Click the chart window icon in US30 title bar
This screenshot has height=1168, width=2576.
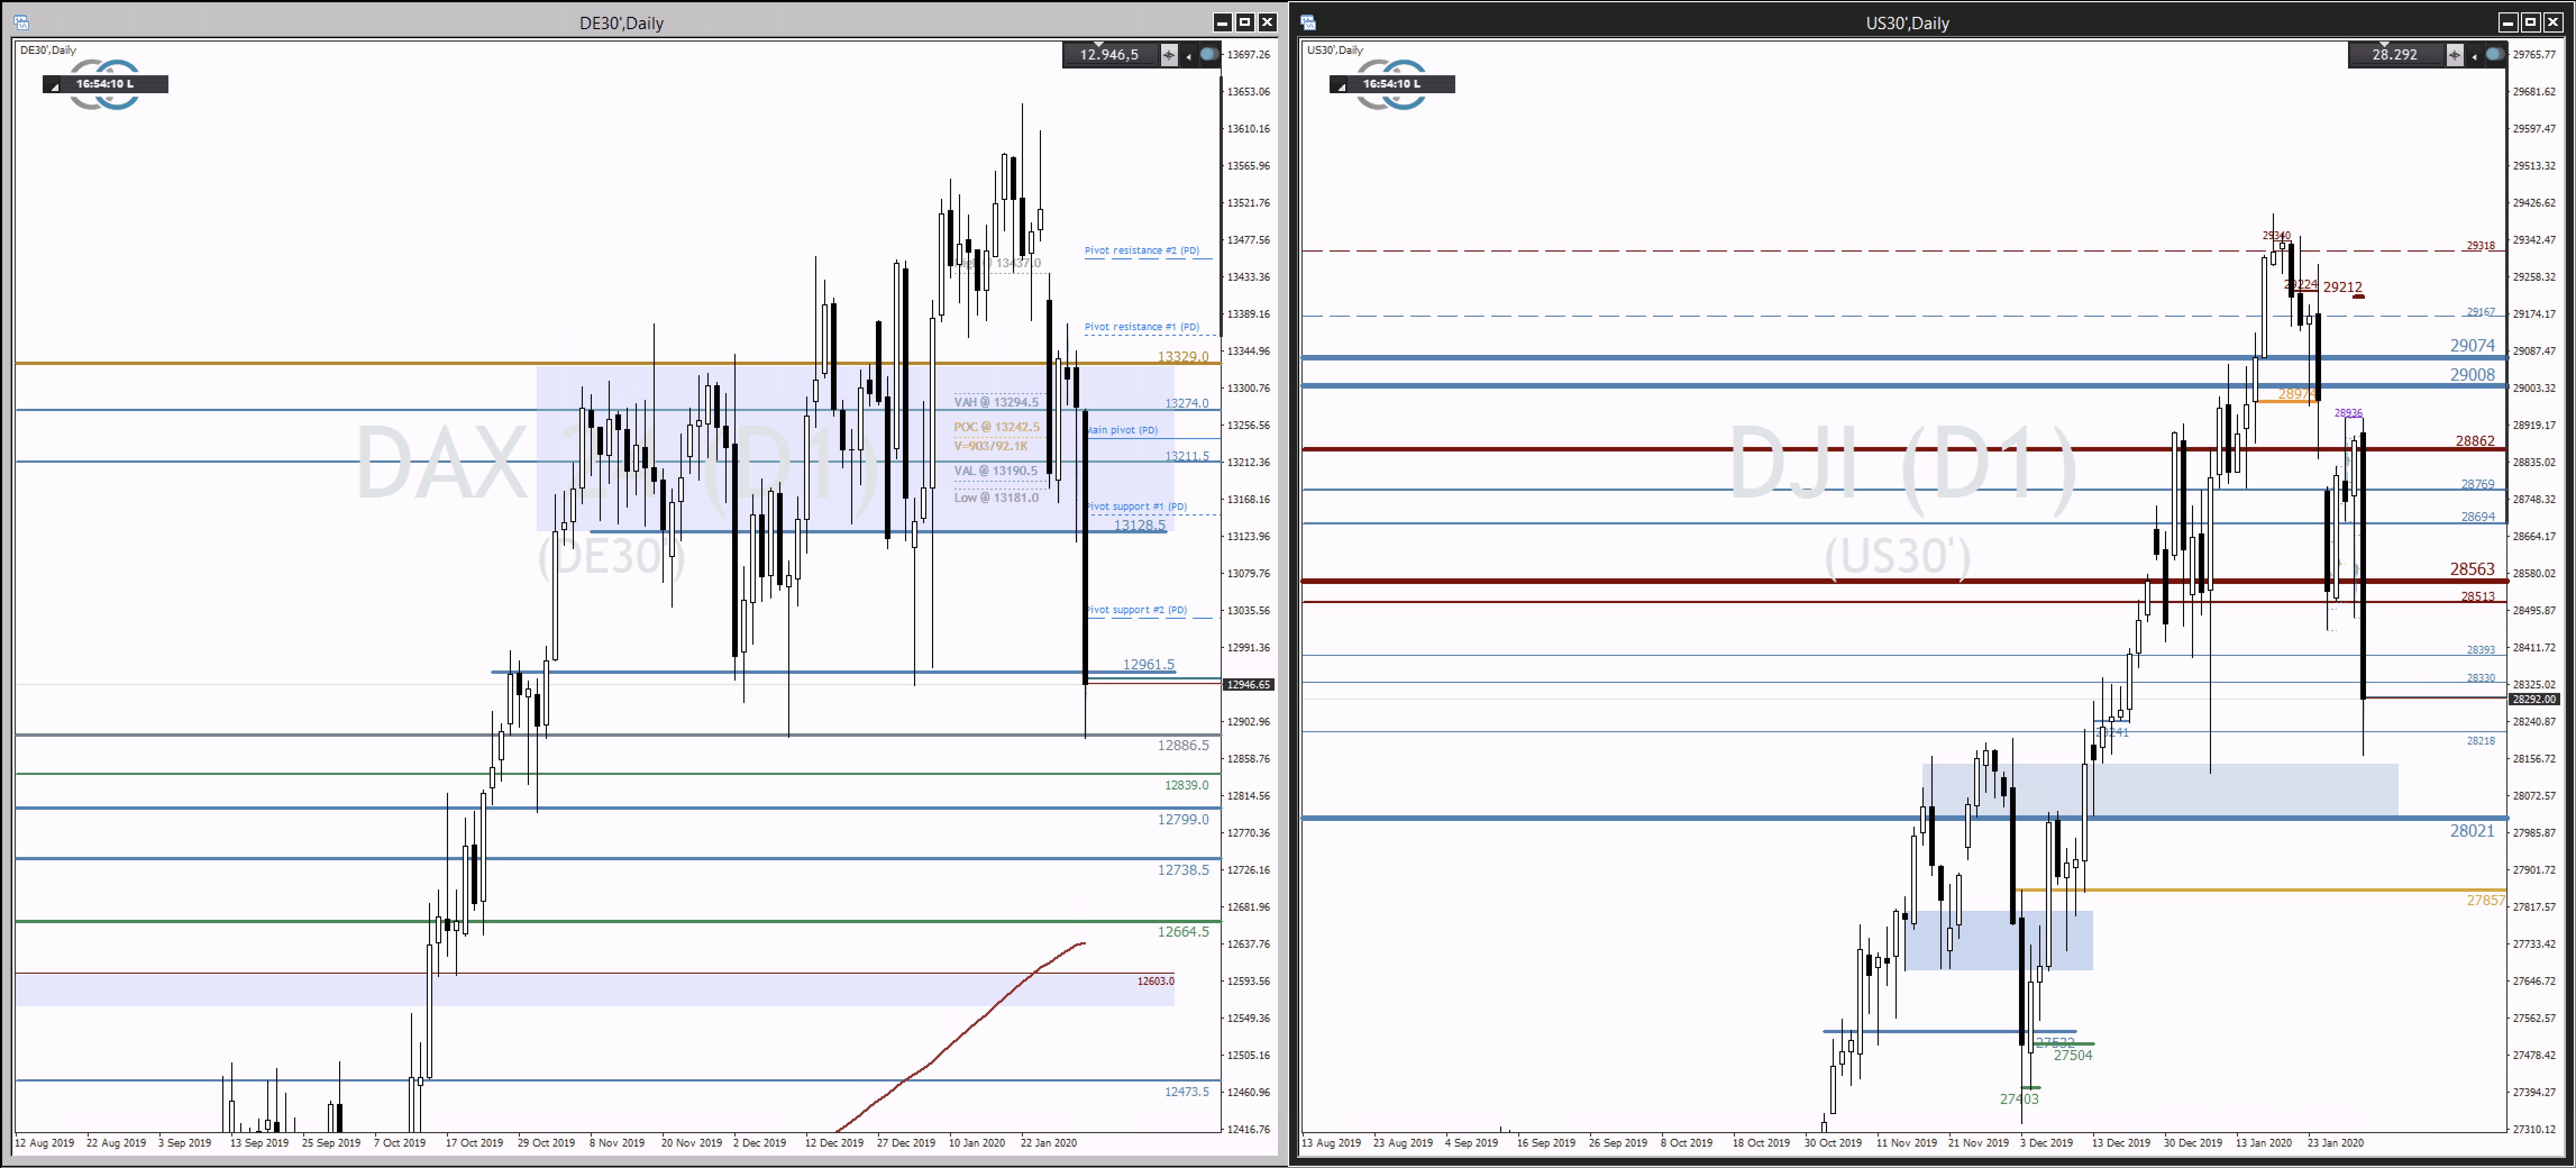(1308, 23)
